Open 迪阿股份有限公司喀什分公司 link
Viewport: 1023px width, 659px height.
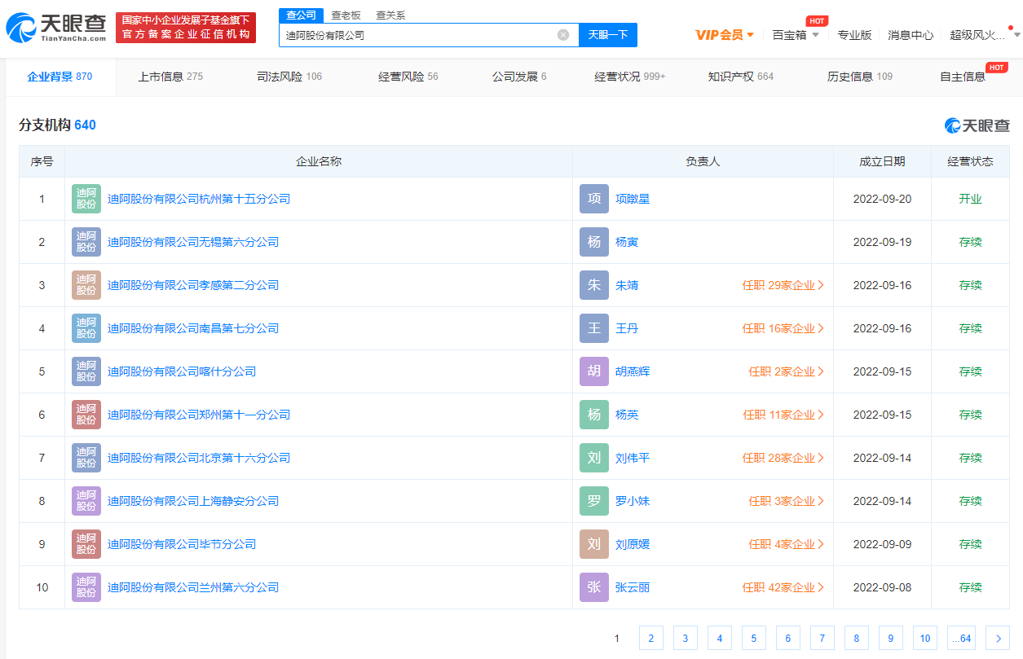pos(182,371)
